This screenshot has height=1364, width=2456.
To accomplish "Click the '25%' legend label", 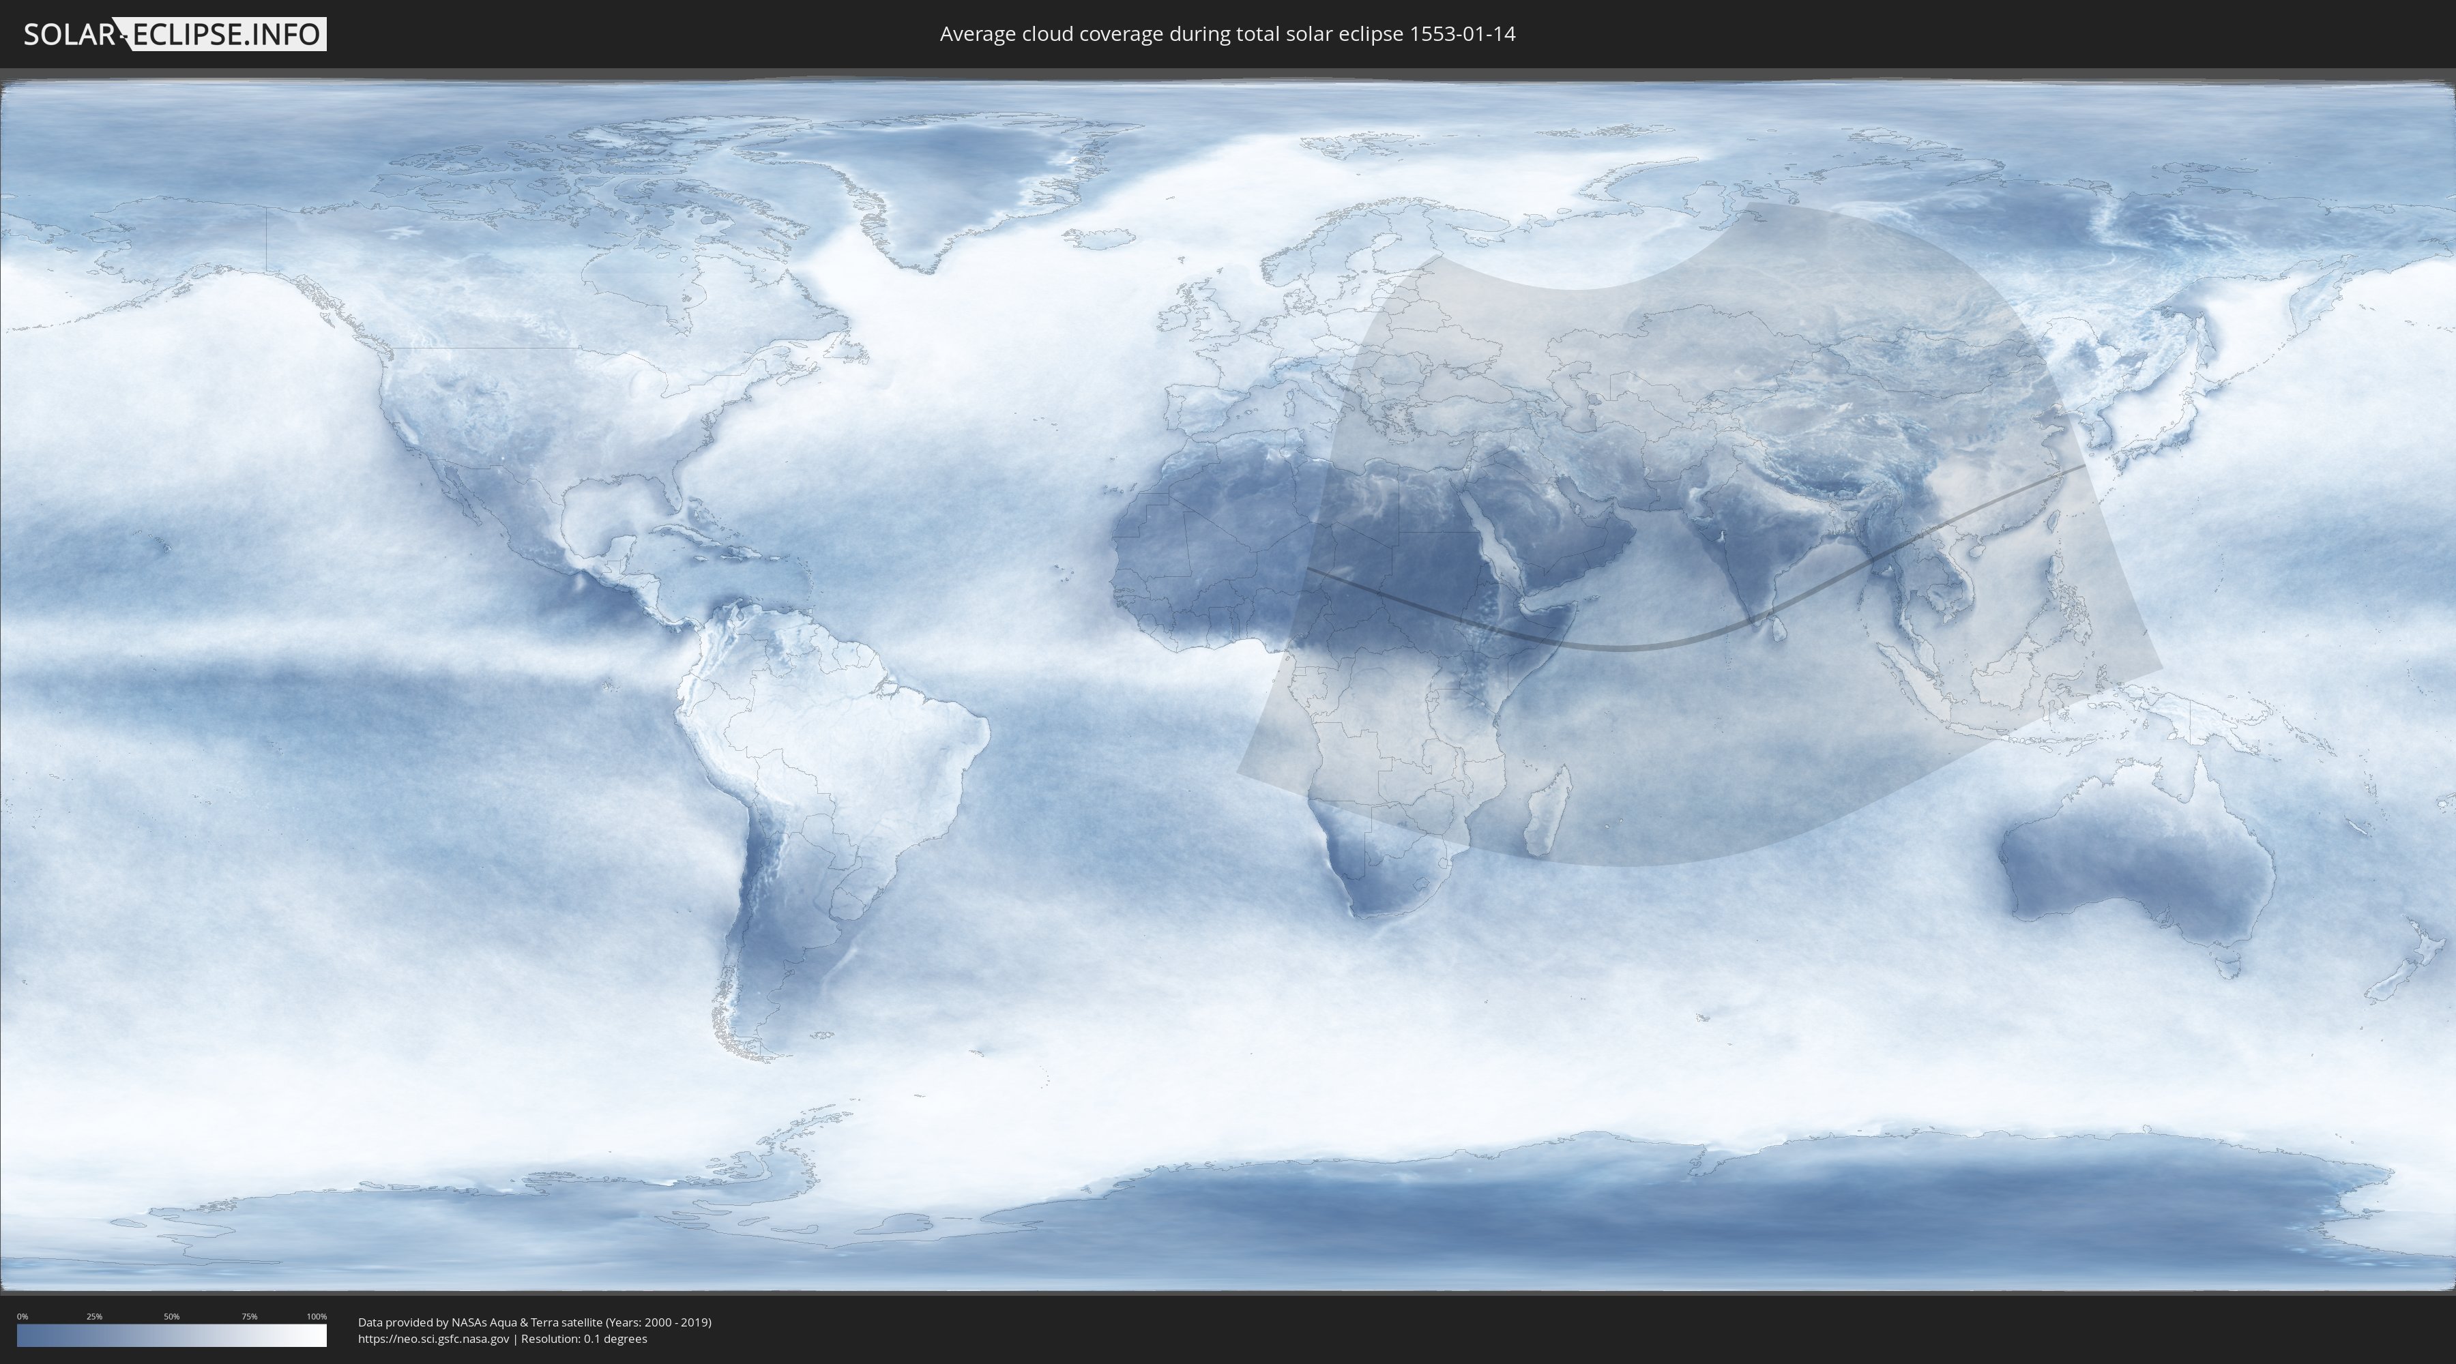I will coord(94,1316).
